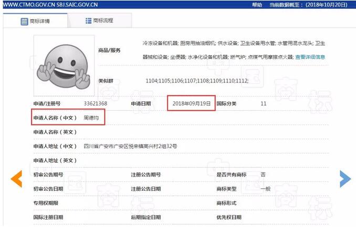The height and width of the screenshot is (240, 356).
Task: Click the 初审公告日期 label
Action: (x=48, y=189)
